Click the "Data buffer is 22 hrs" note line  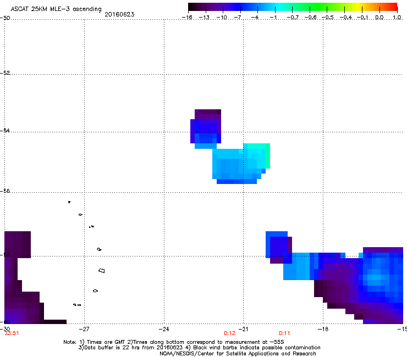click(199, 348)
